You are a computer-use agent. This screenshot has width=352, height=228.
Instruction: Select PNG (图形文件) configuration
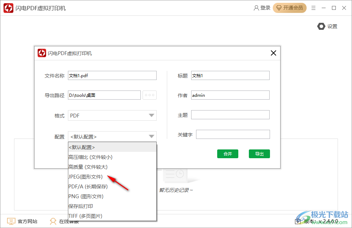pyautogui.click(x=112, y=196)
